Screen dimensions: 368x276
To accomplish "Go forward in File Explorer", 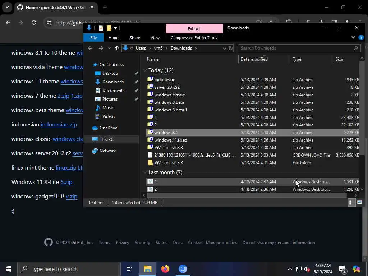I will click(101, 48).
